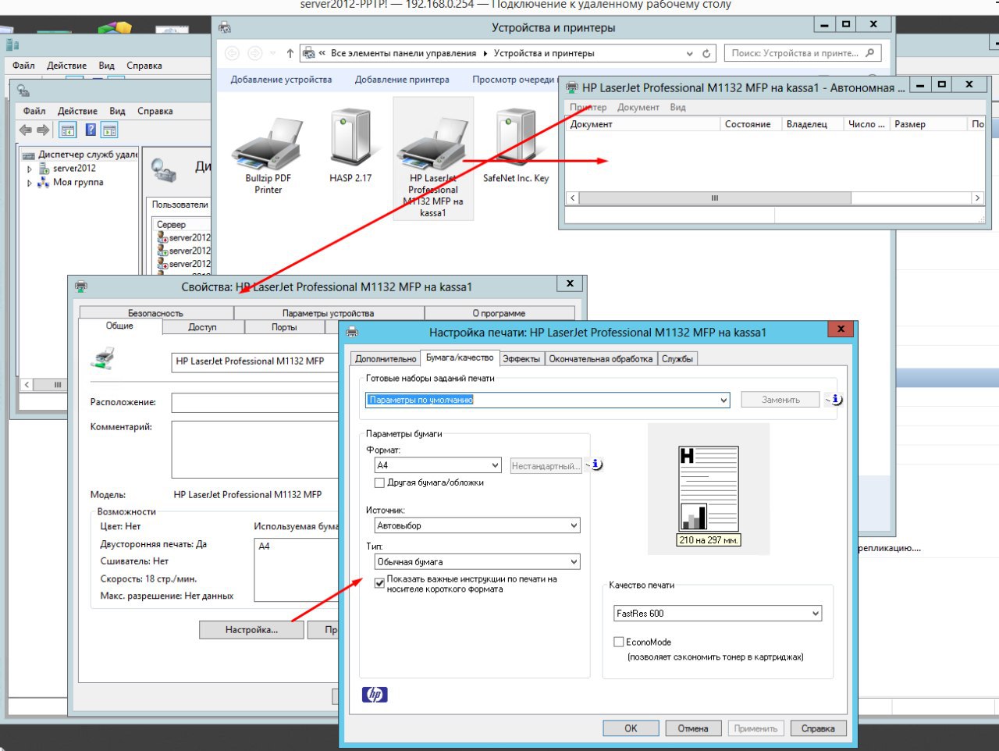Click the Справка button in print settings

pyautogui.click(x=818, y=728)
